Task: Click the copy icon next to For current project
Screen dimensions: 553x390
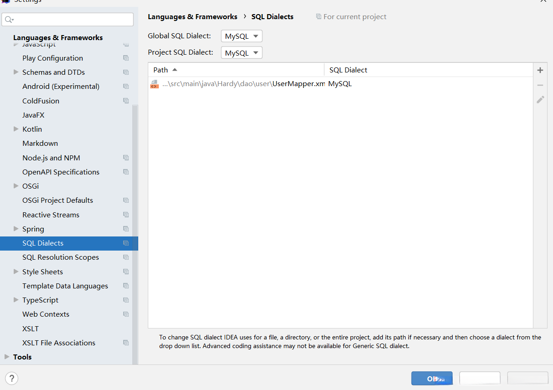Action: (x=318, y=17)
